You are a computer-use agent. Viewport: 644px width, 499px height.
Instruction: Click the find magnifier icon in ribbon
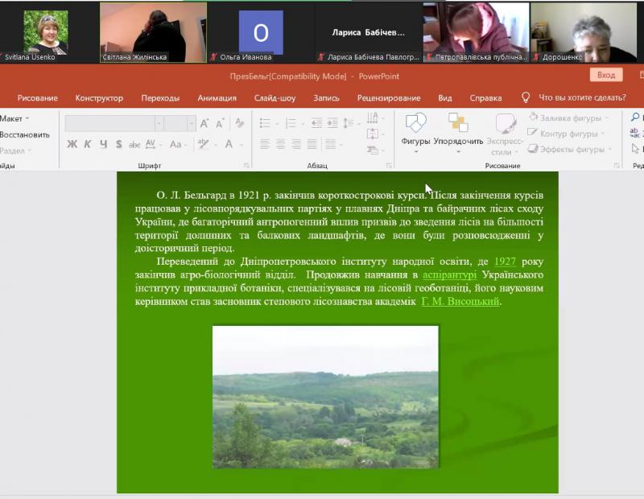(x=635, y=118)
